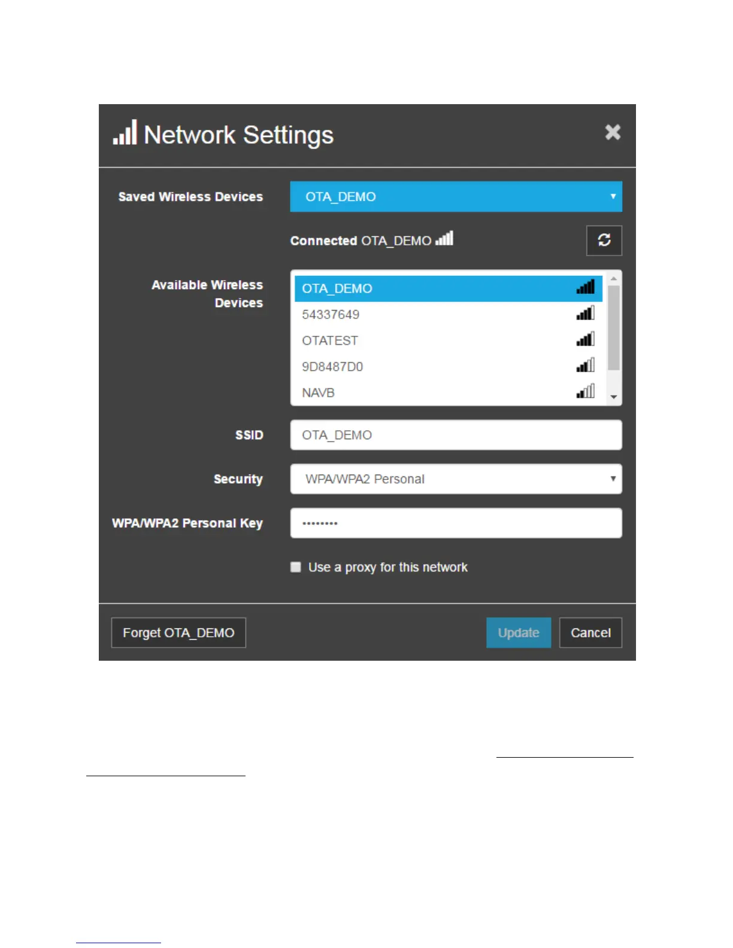Screen dimensions: 733x948
Task: Click the WPA/WPA2 Personal Key password field
Action: 456,523
